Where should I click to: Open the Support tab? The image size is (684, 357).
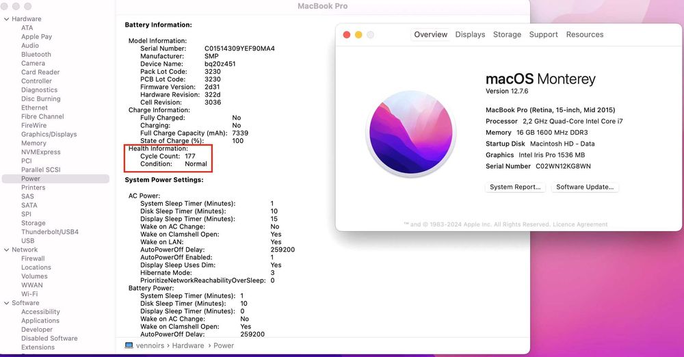tap(543, 34)
